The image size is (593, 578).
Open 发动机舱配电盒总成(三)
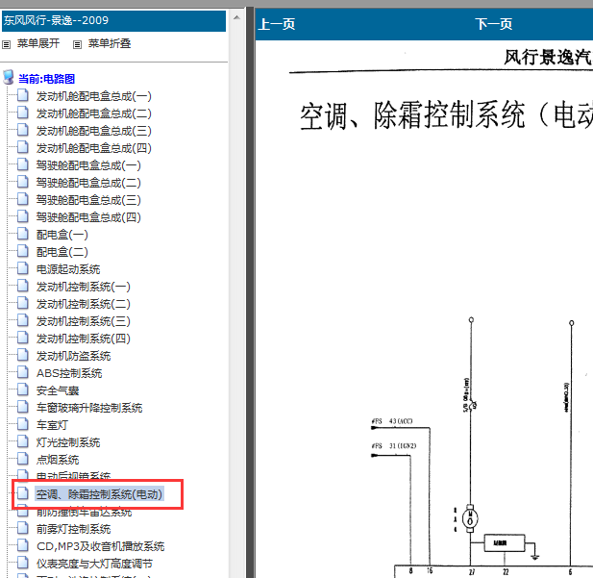pyautogui.click(x=94, y=131)
